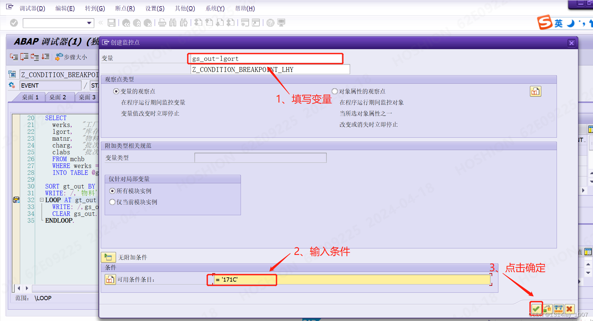Open the command field dropdown arrow
This screenshot has height=321, width=593.
coord(89,23)
